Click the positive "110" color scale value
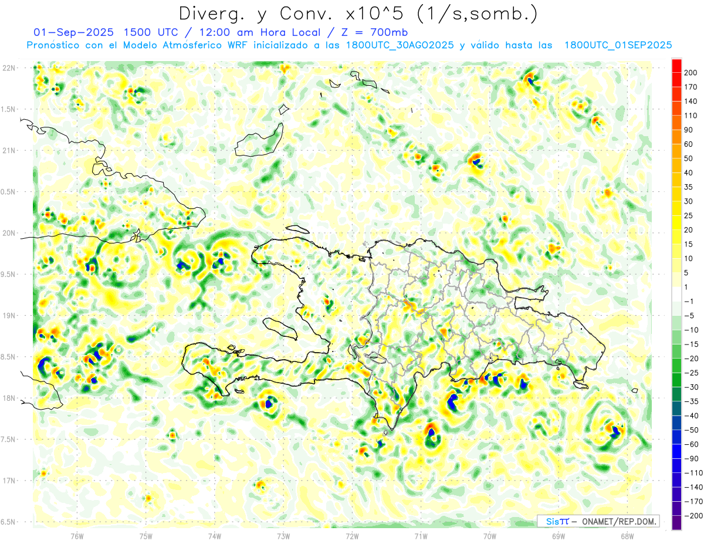This screenshot has height=544, width=704. pos(691,116)
